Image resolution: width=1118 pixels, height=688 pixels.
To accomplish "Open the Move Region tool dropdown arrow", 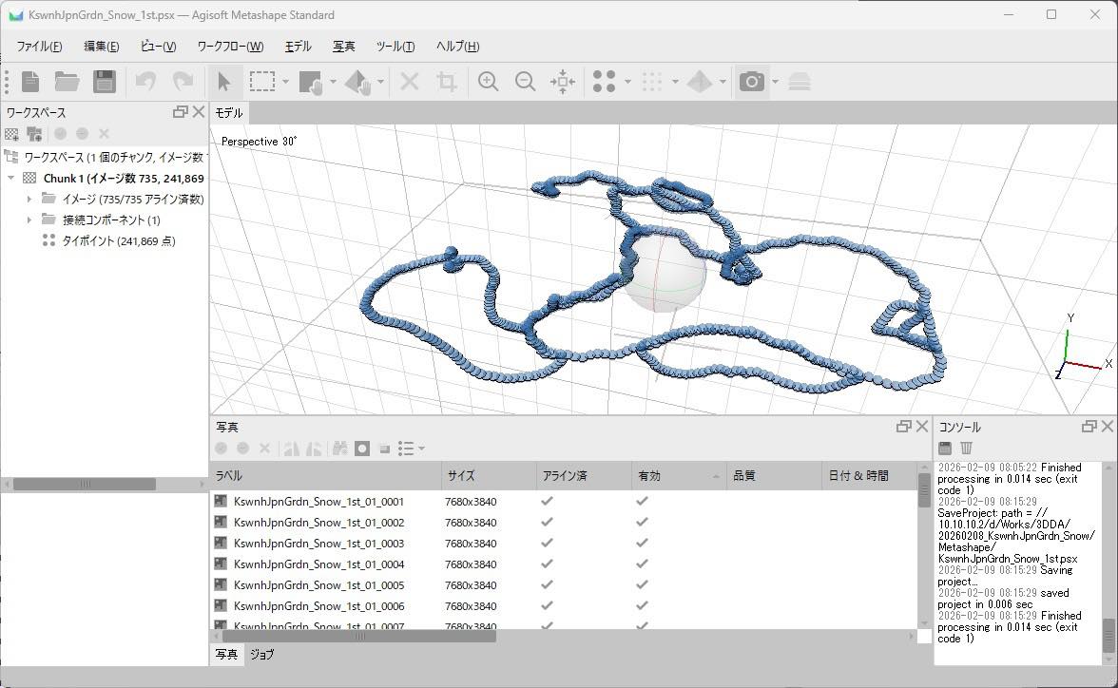I will tap(333, 82).
